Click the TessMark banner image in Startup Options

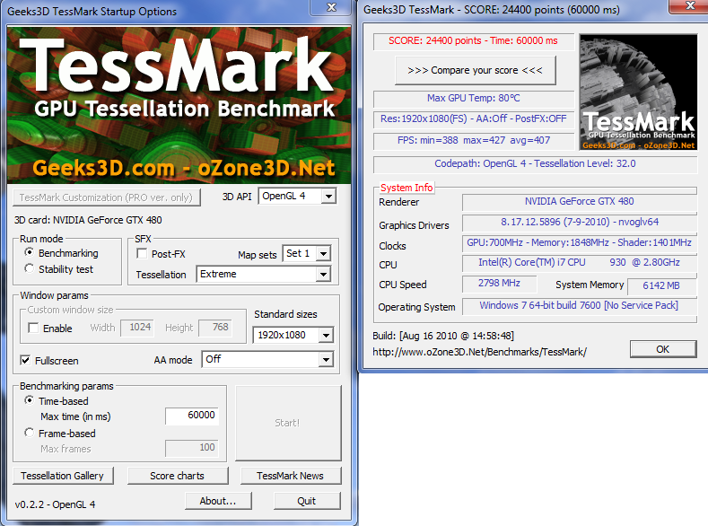click(x=179, y=105)
